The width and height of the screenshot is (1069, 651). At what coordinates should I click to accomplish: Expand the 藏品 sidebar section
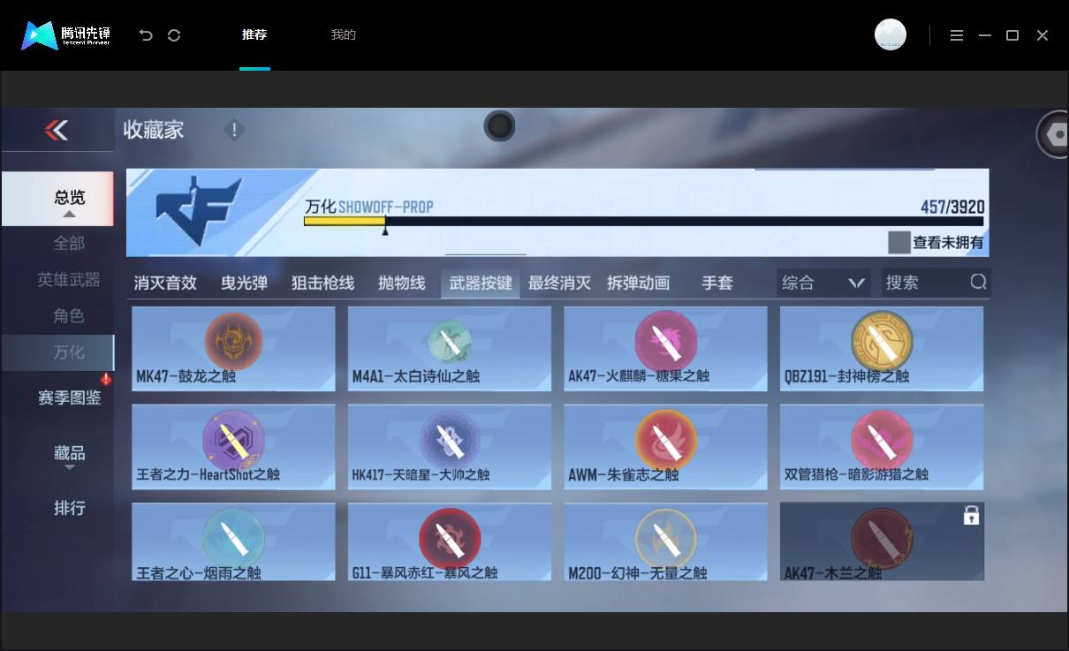70,456
